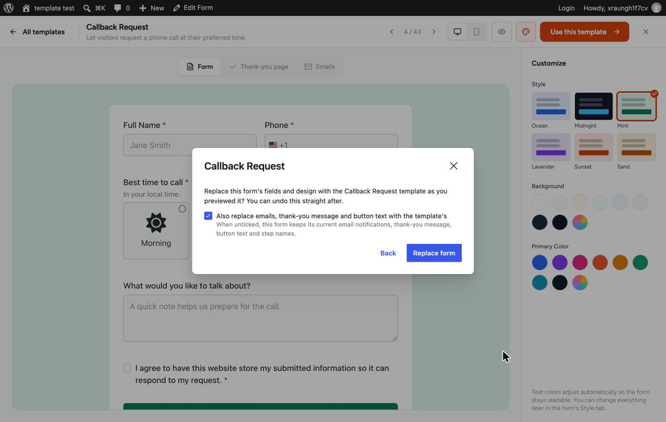Screen dimensions: 666x422
Task: Click the Back button in dialog
Action: (388, 253)
